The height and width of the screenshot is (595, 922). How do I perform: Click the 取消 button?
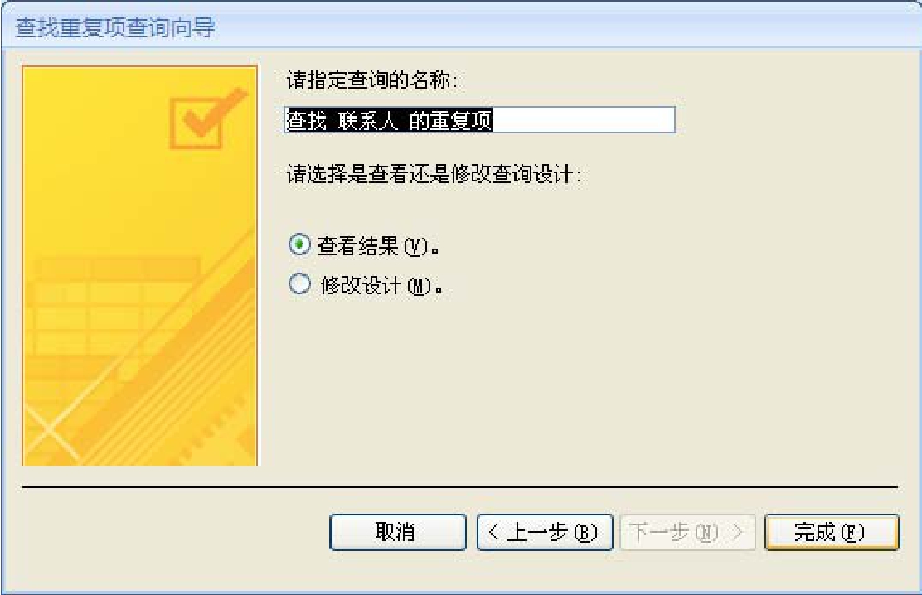click(398, 532)
